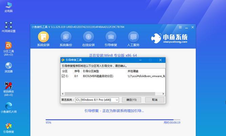This screenshot has height=136, width=226.
Task: Click the 取消 button
Action: tap(155, 100)
